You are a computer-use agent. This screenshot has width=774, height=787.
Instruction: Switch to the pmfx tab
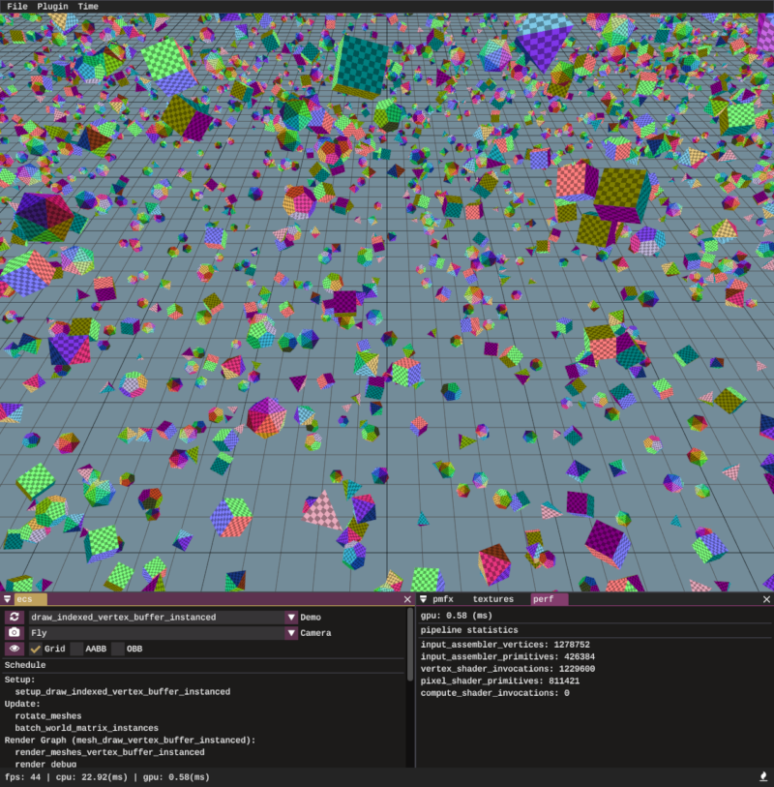(443, 599)
